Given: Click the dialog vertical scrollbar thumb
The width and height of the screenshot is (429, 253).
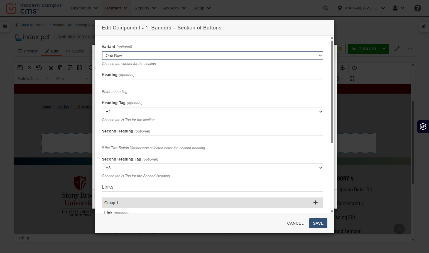Looking at the screenshot, I should point(332,92).
